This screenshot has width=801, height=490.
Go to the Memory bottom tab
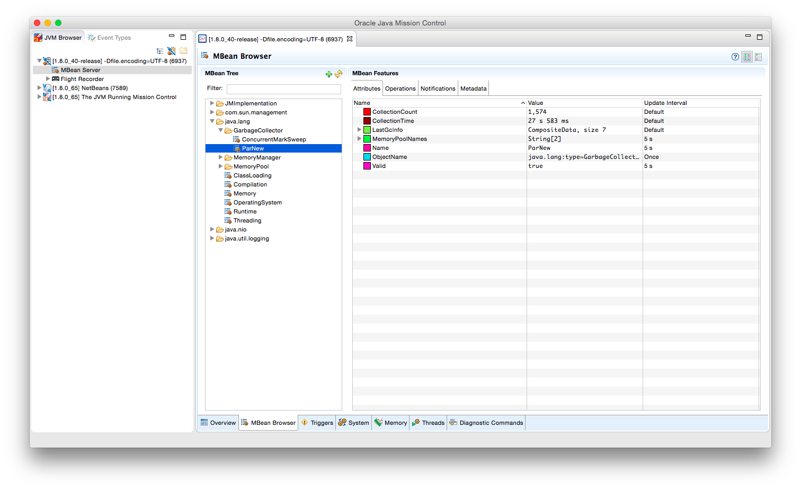(x=390, y=423)
